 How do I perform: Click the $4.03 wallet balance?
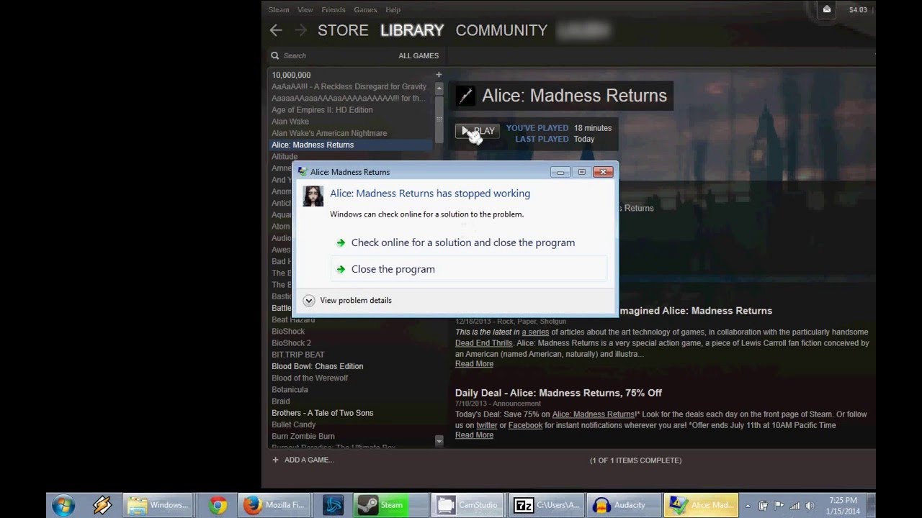click(858, 9)
